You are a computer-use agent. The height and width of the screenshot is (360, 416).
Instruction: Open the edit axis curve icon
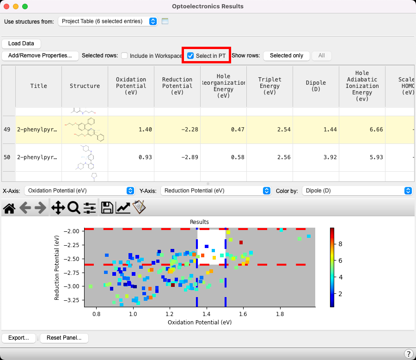123,208
